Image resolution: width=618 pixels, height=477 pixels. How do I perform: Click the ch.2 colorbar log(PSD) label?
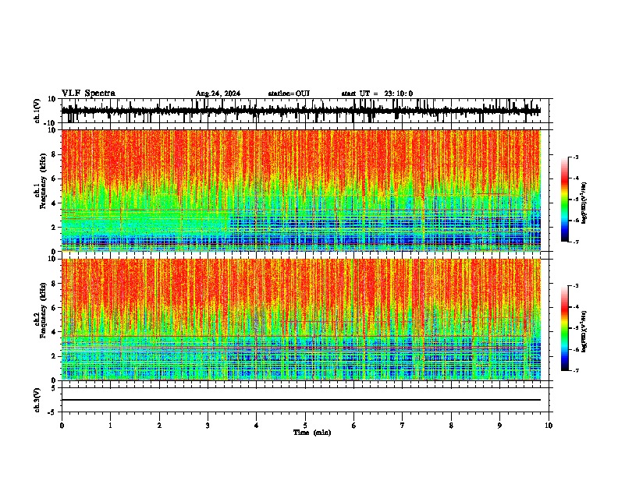pos(584,331)
